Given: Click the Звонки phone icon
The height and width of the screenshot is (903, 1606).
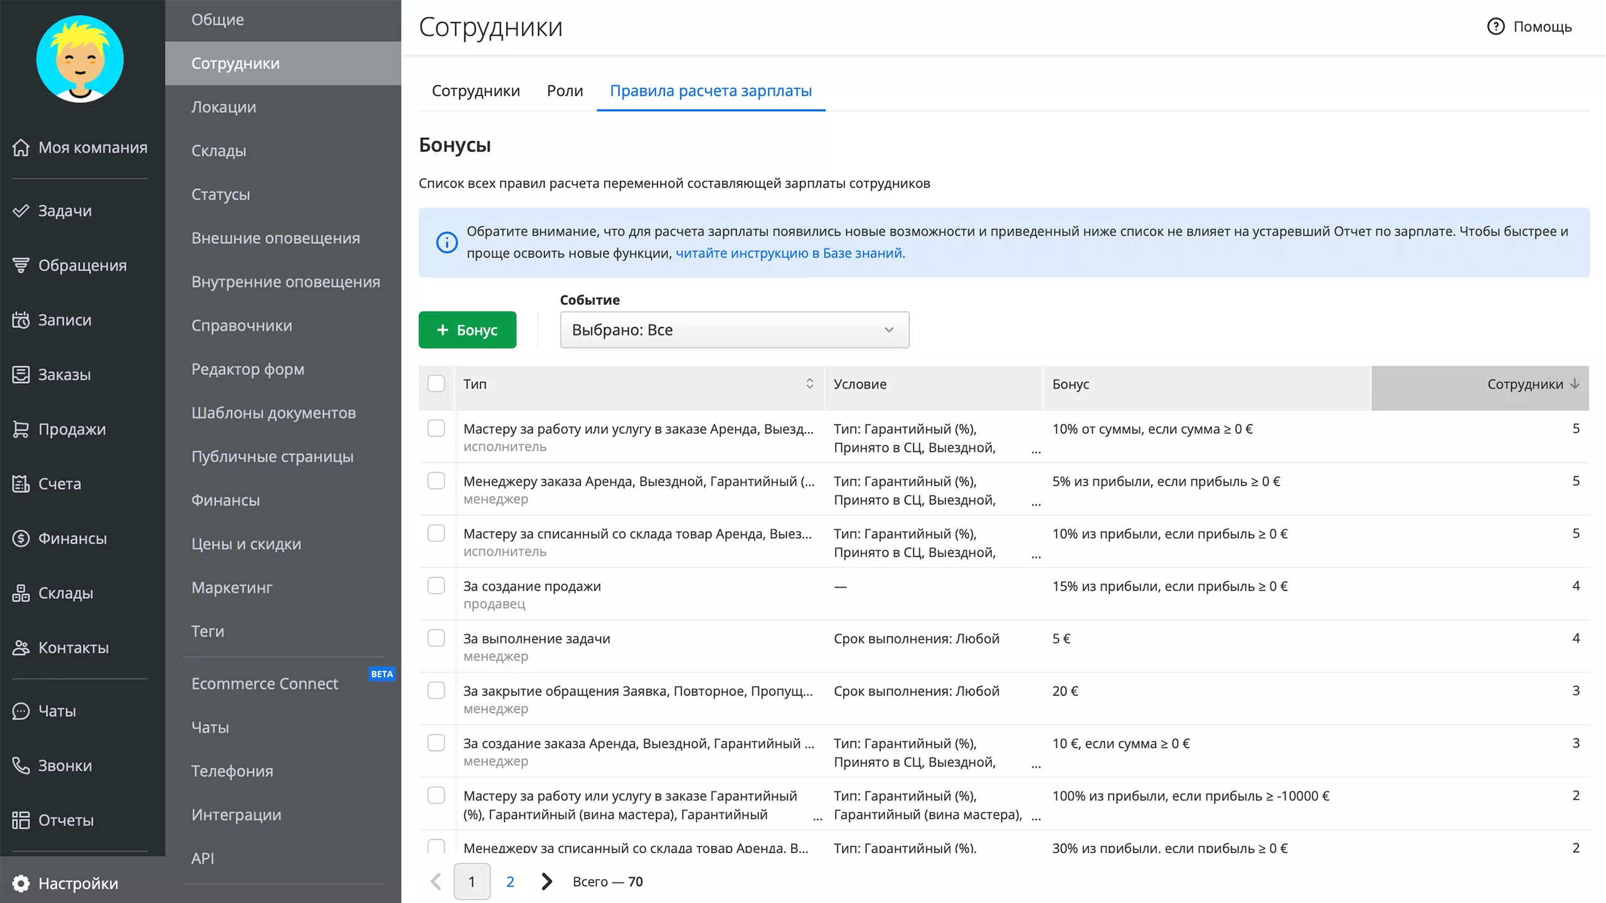Looking at the screenshot, I should (21, 765).
